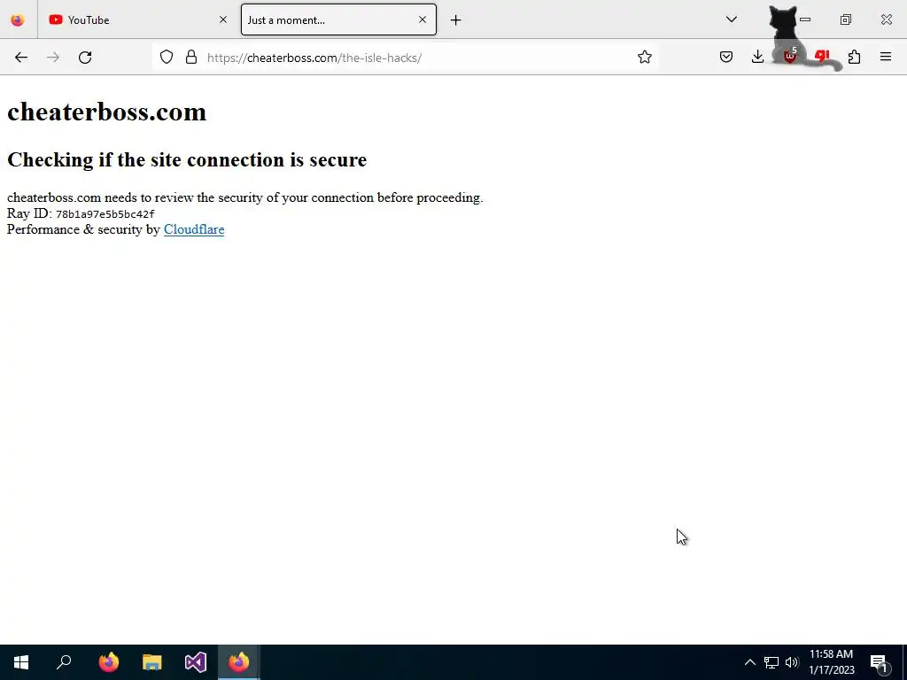This screenshot has height=680, width=907.
Task: Bookmark this page with the star
Action: (x=645, y=58)
